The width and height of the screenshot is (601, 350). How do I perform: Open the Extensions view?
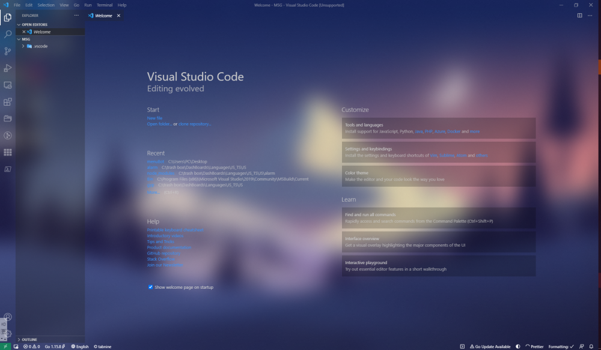[x=8, y=102]
